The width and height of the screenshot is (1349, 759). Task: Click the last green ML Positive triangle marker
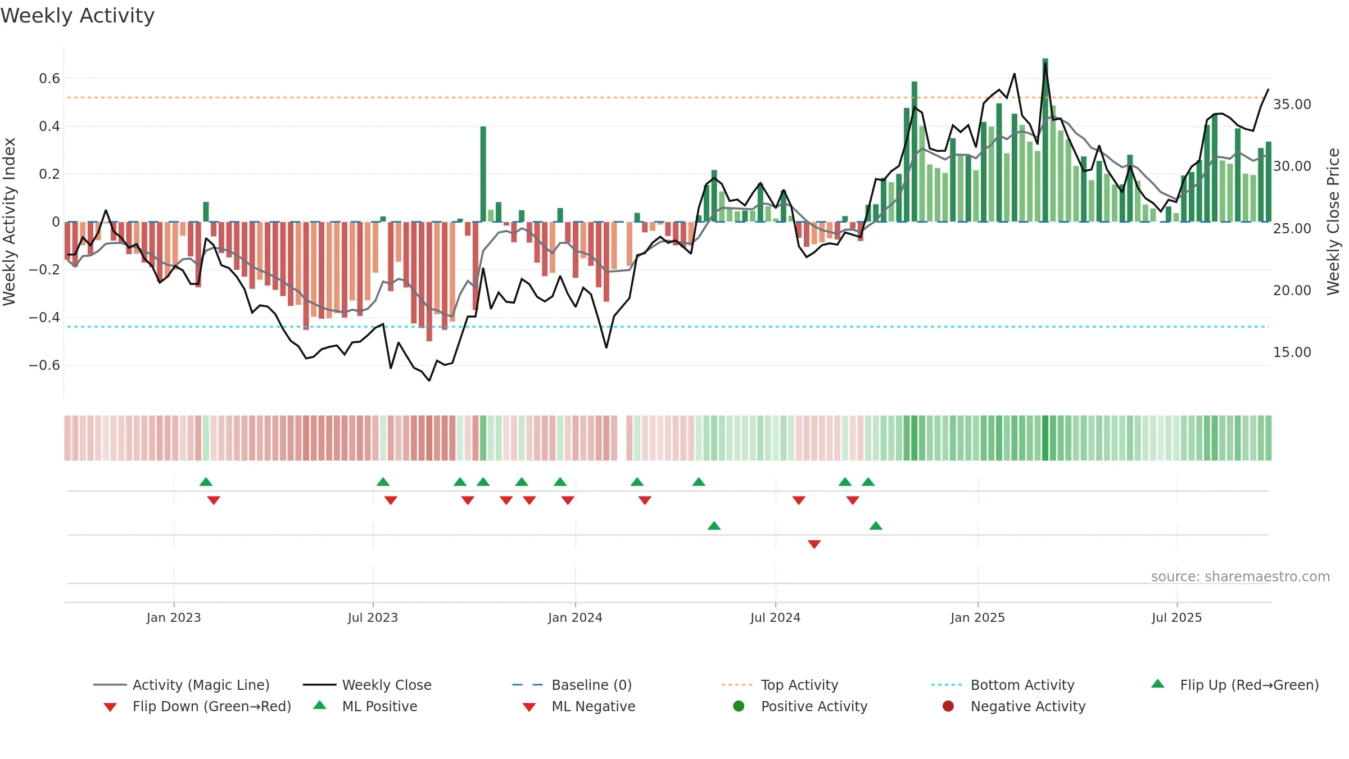(876, 526)
